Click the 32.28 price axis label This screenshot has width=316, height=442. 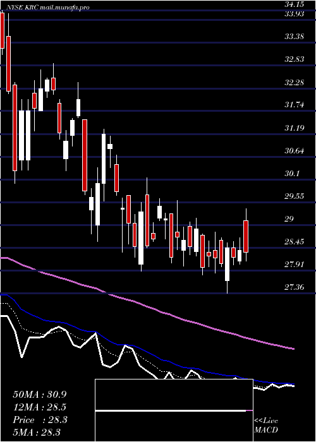tap(295, 83)
